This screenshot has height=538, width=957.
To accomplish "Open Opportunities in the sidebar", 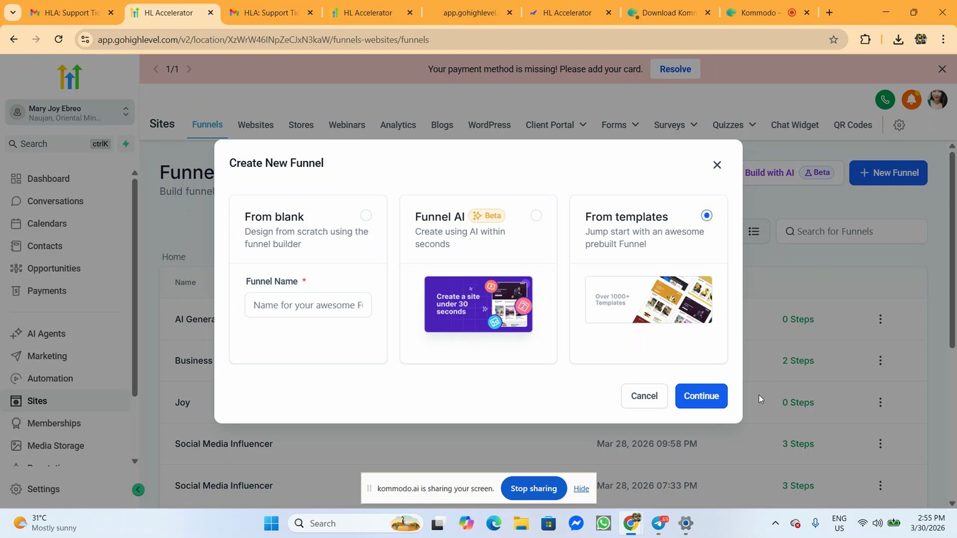I will tap(54, 269).
